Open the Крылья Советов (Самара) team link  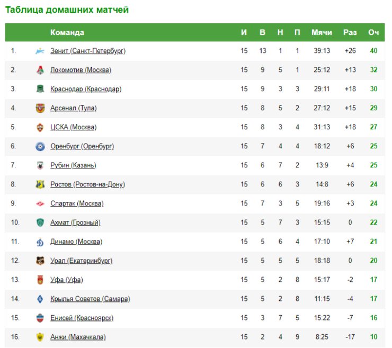(x=90, y=299)
